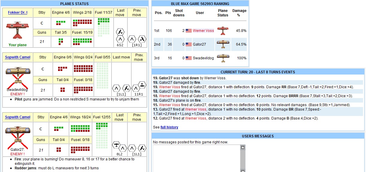The height and width of the screenshot is (172, 366).
Task: Click the arrow hex in Gator27's previous move [1L1]
Action: pyautogui.click(x=132, y=148)
